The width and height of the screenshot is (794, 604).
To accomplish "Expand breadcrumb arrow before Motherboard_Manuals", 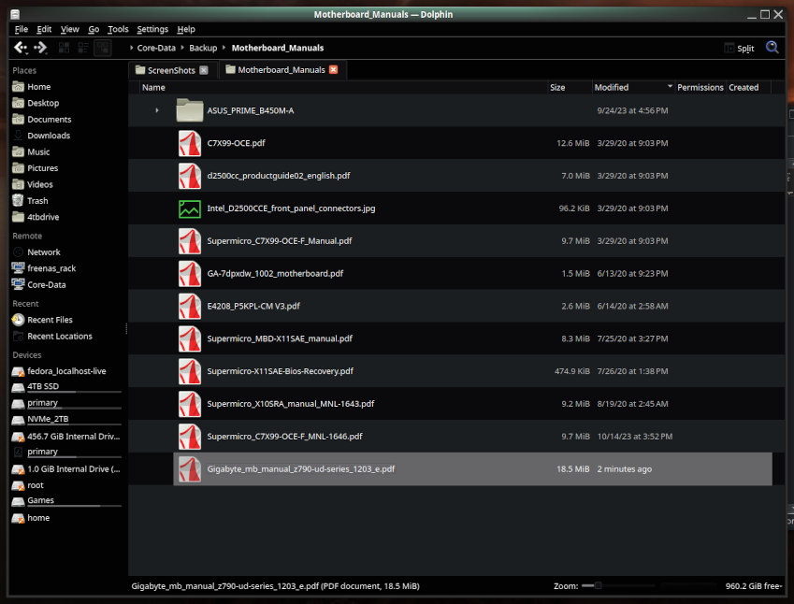I will 224,48.
